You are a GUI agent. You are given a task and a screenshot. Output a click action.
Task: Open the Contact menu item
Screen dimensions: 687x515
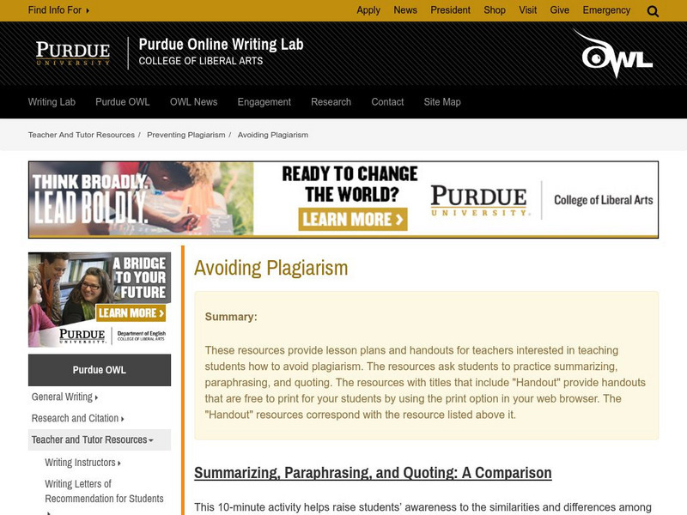pyautogui.click(x=387, y=102)
